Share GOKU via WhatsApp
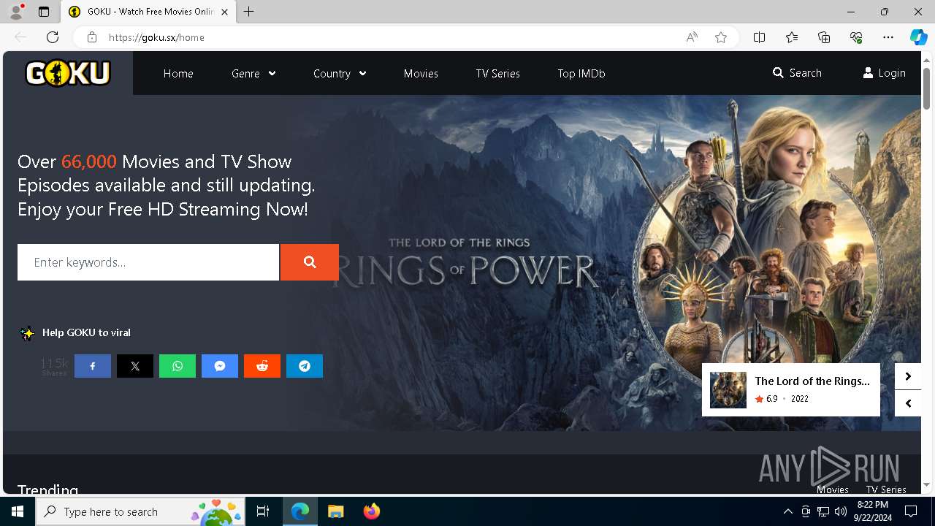The height and width of the screenshot is (526, 935). (x=178, y=366)
